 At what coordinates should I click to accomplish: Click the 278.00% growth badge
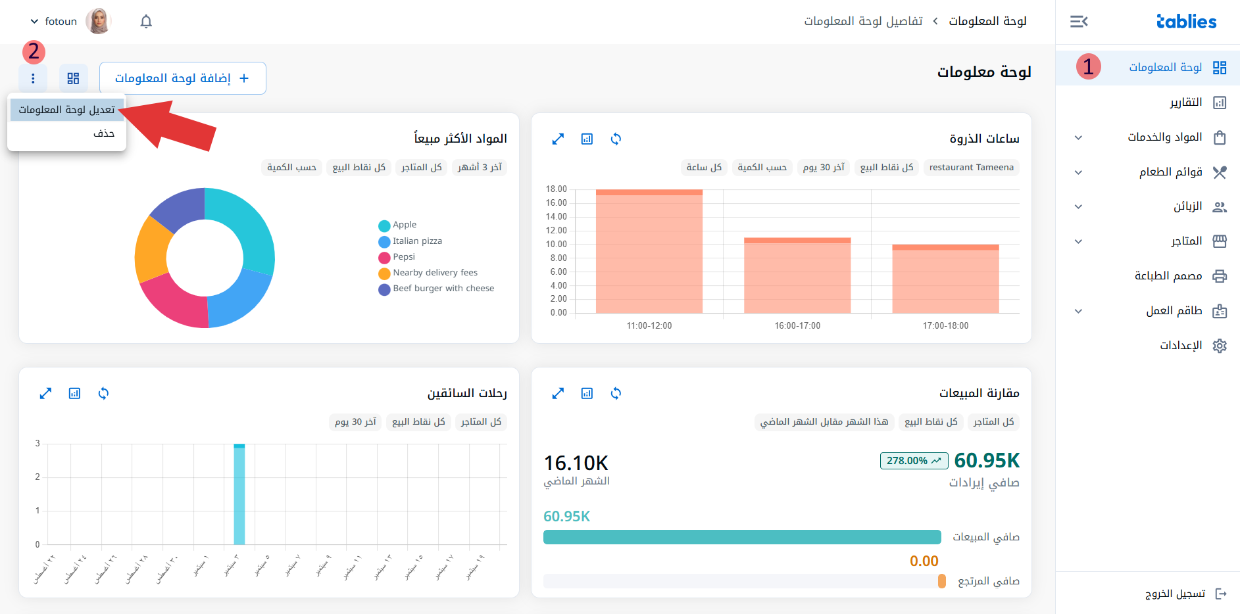(x=914, y=461)
